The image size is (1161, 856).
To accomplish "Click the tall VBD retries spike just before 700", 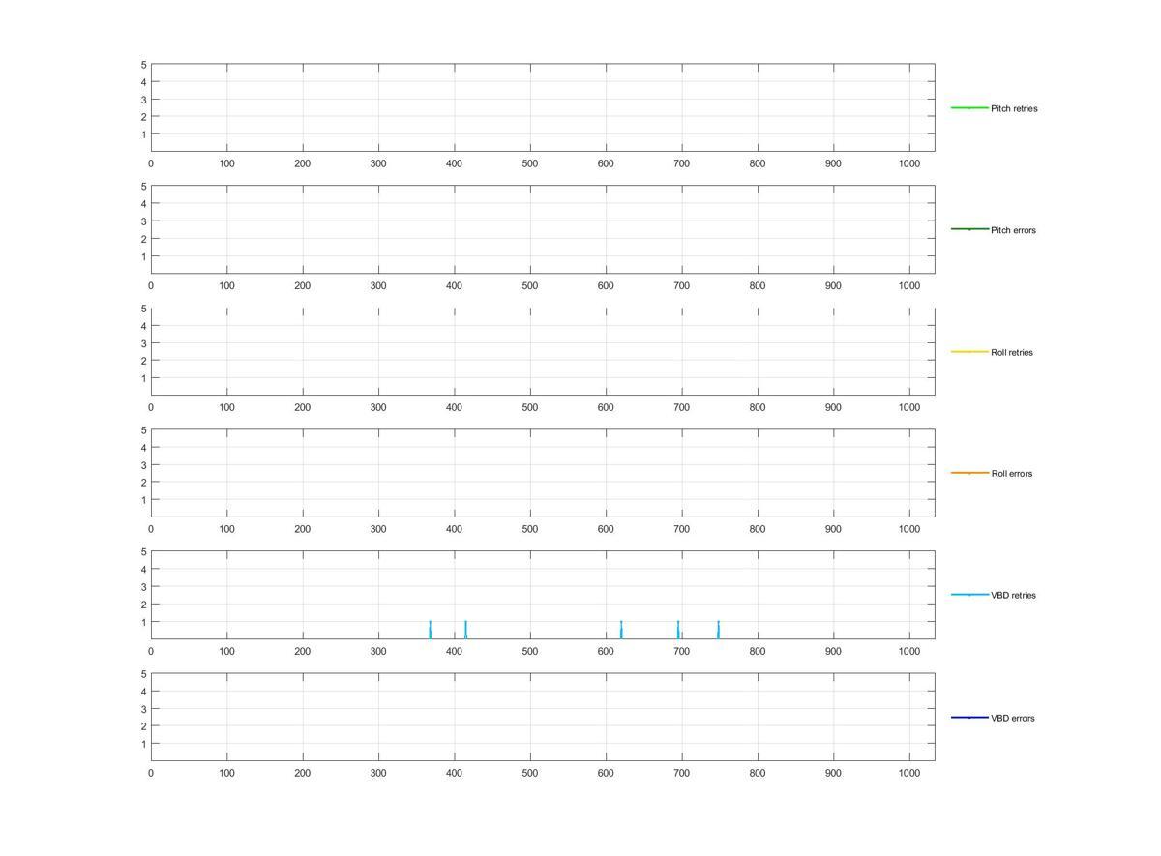I will pyautogui.click(x=678, y=630).
